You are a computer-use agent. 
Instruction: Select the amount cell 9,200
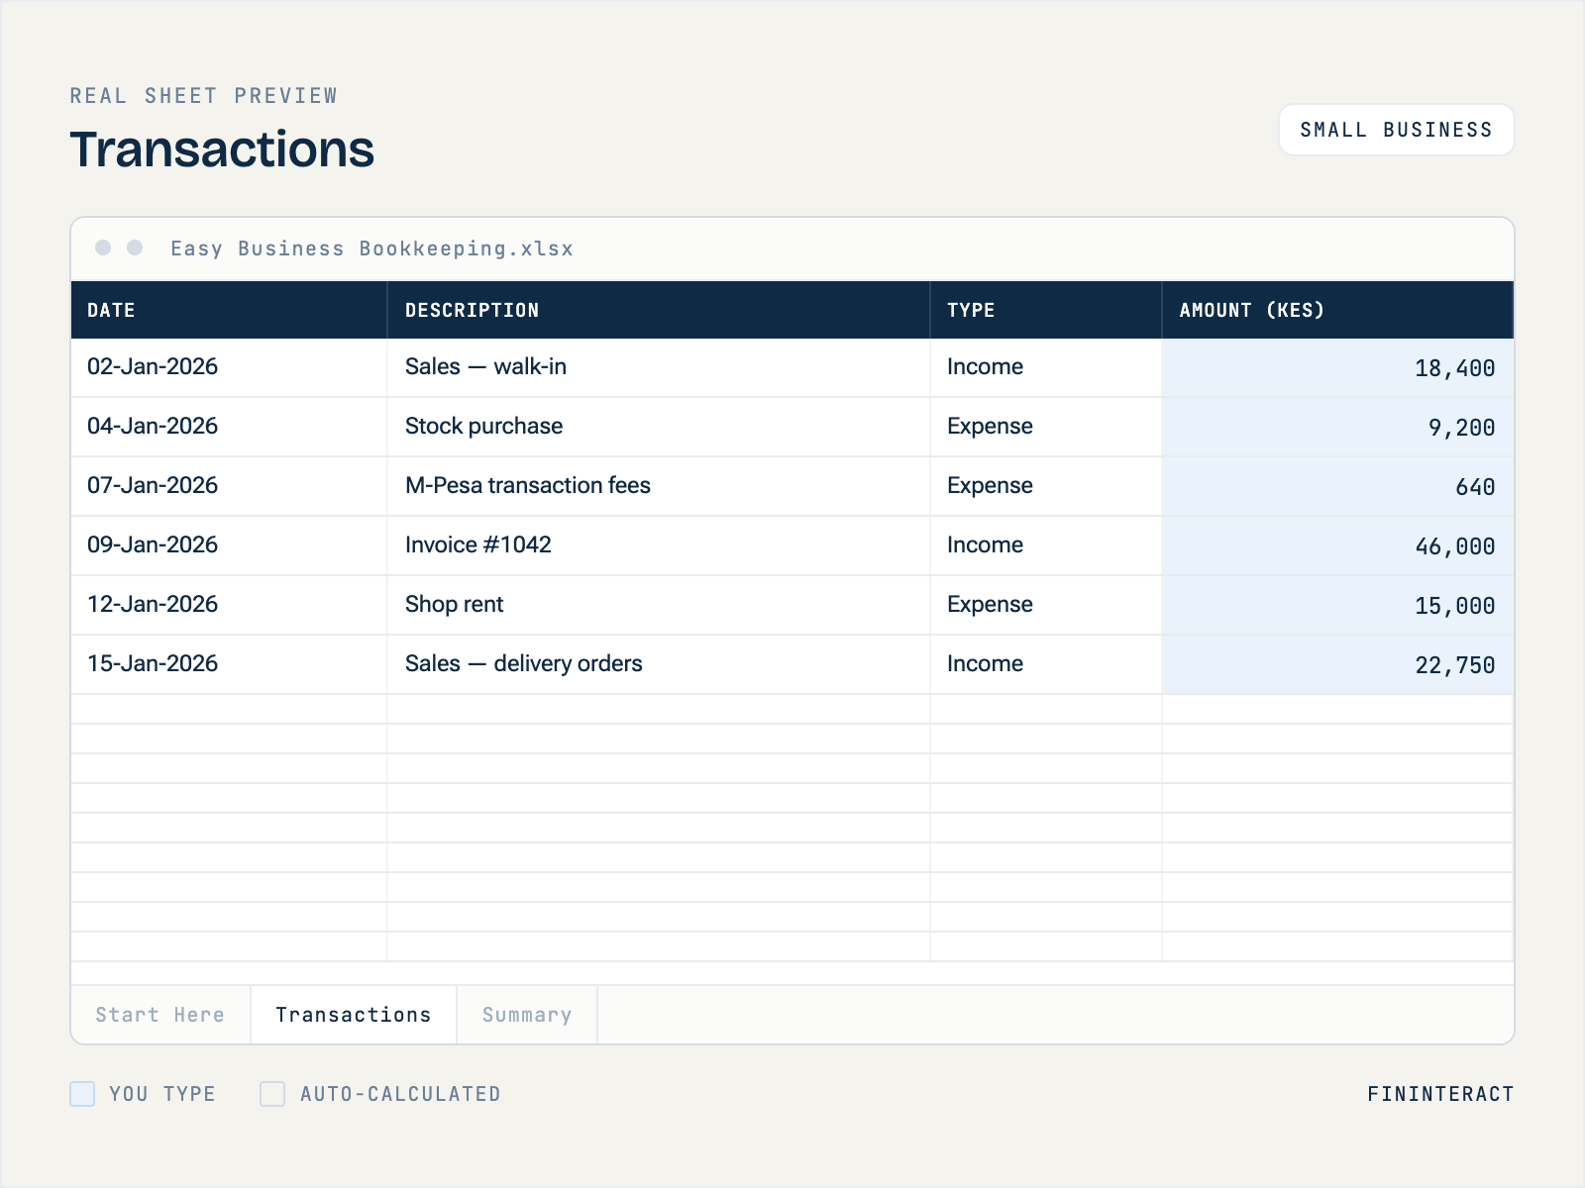coord(1338,427)
